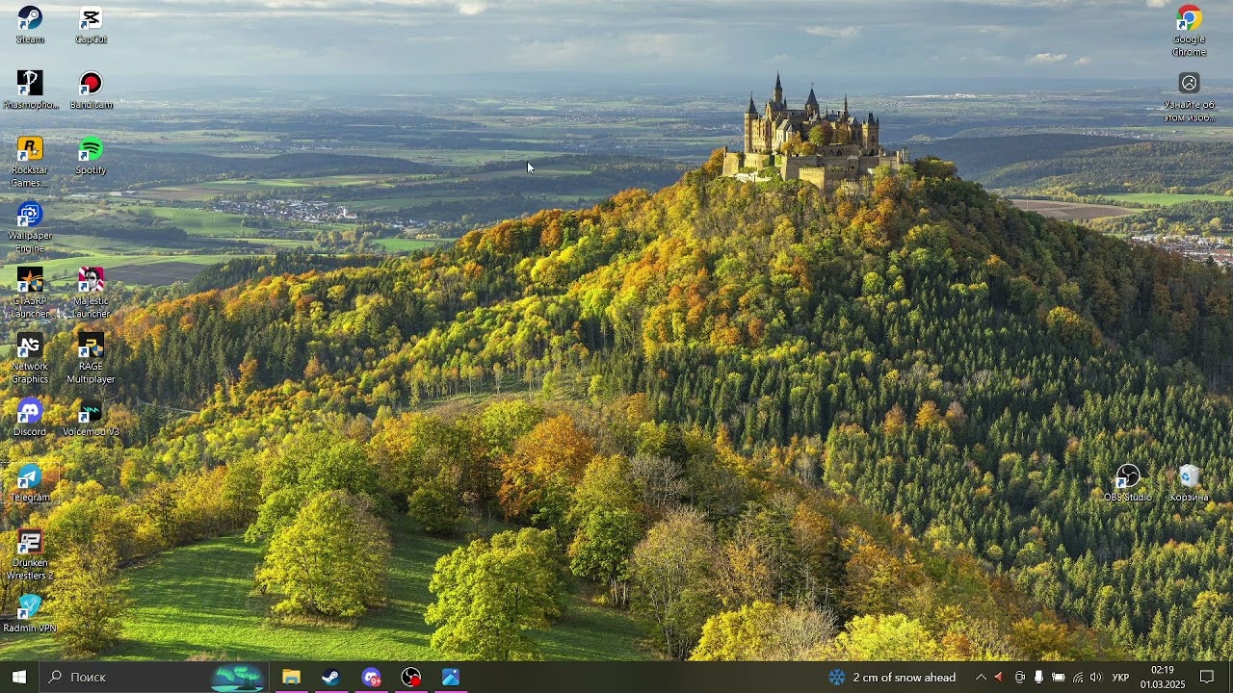Switch to OBS Studio in the taskbar
Image resolution: width=1233 pixels, height=693 pixels.
coord(410,677)
